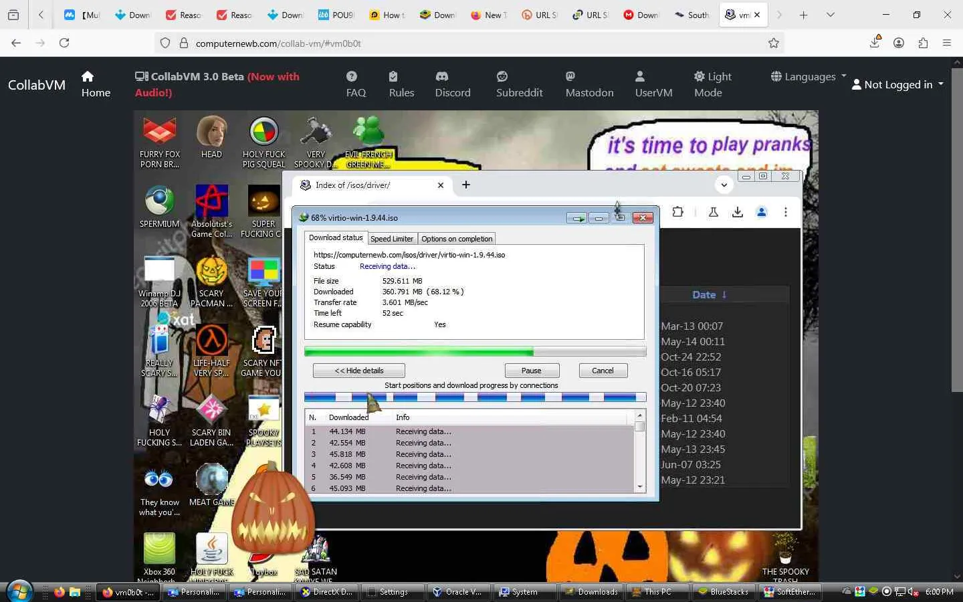
Task: Open the Firefox extensions menu
Action: point(923,43)
